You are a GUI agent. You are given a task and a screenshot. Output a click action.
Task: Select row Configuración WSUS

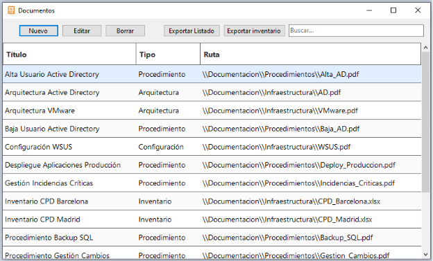[x=212, y=147]
